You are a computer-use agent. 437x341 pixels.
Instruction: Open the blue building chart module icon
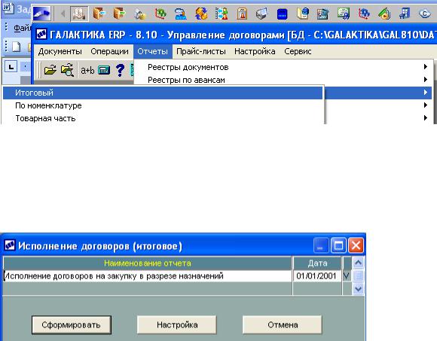point(405,14)
